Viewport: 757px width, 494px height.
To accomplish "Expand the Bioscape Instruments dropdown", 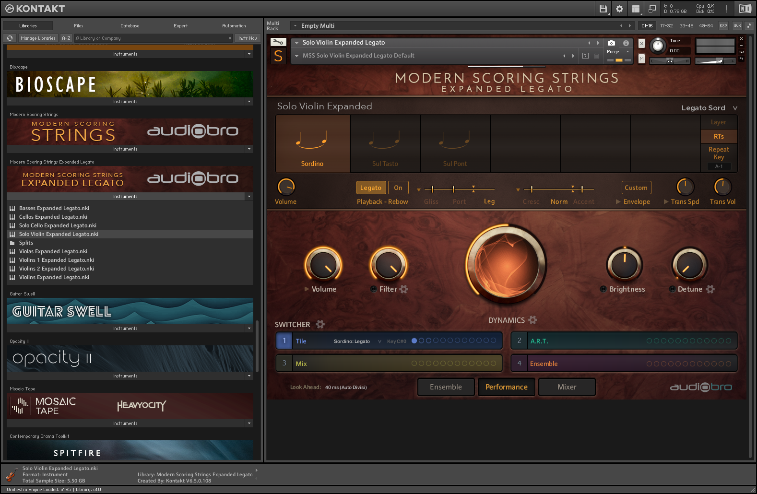I will (249, 102).
